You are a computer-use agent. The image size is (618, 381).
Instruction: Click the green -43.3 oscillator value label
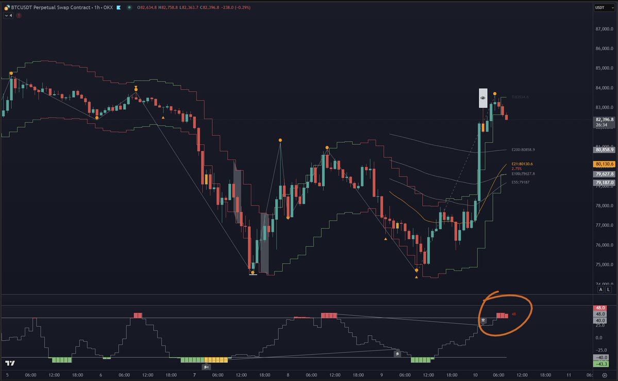click(x=601, y=363)
